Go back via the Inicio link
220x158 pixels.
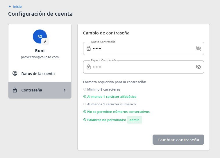pos(17,7)
